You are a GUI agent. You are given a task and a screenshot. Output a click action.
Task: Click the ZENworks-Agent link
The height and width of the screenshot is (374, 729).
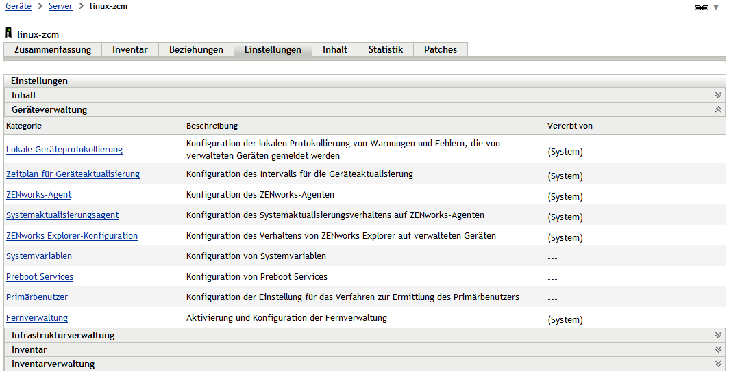(x=39, y=195)
